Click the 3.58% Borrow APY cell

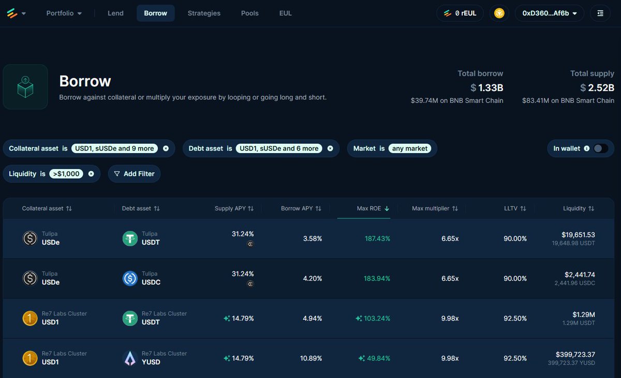313,238
